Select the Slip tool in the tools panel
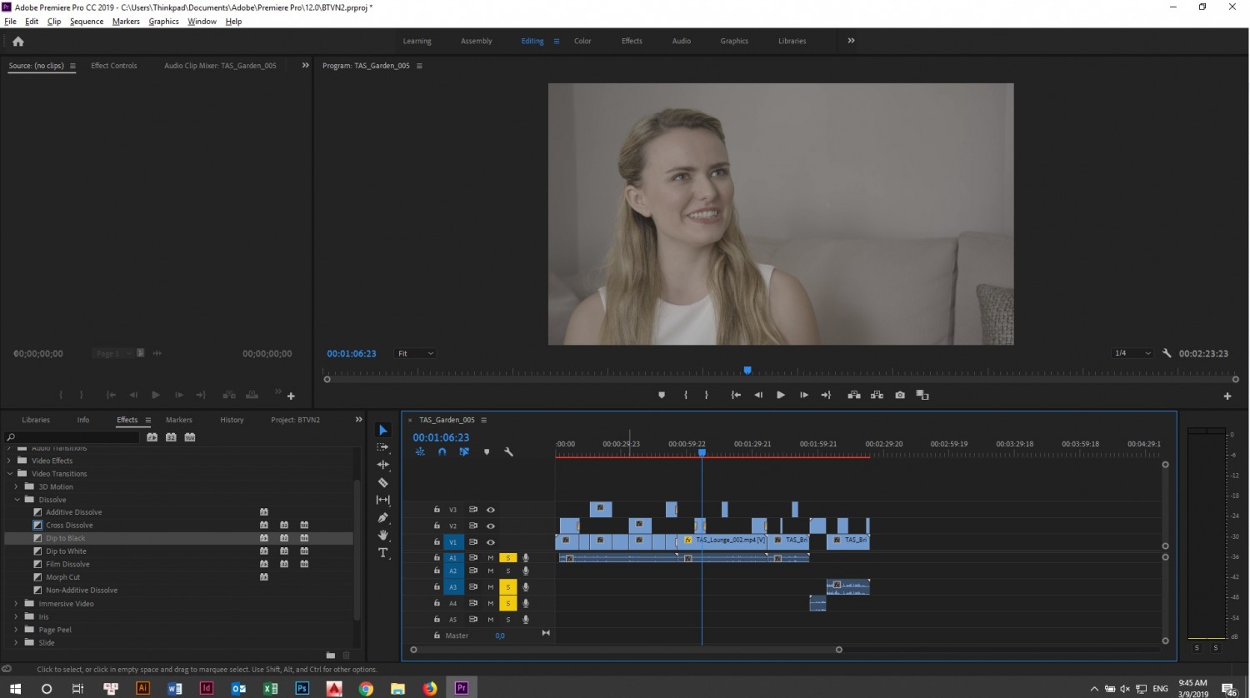Screen dimensions: 1250x698 pos(383,500)
